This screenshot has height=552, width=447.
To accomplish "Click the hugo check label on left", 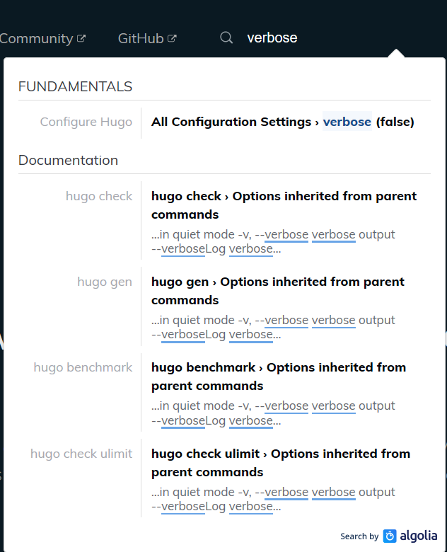I will point(99,196).
